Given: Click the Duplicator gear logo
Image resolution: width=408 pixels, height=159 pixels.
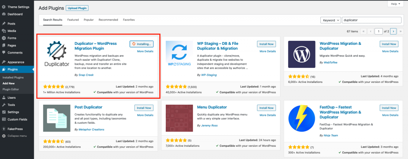Looking at the screenshot, I should 57,54.
